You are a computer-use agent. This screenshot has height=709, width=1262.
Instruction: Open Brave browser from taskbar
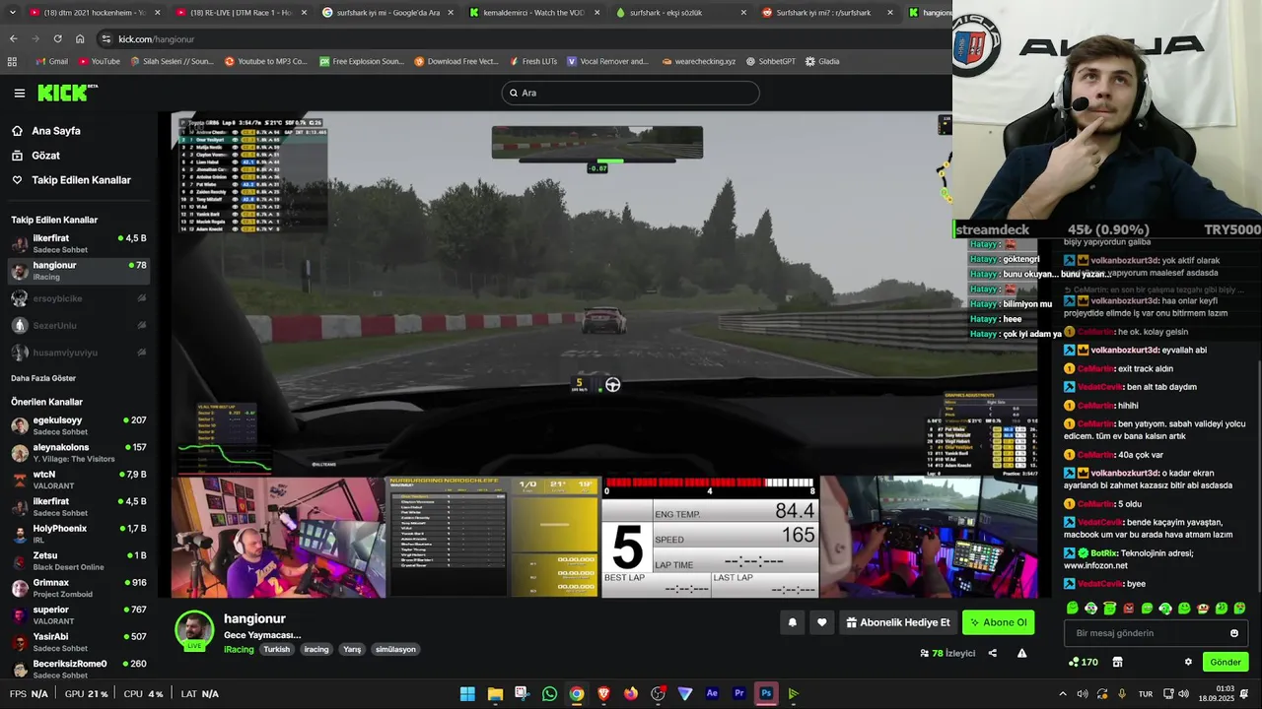pyautogui.click(x=603, y=693)
